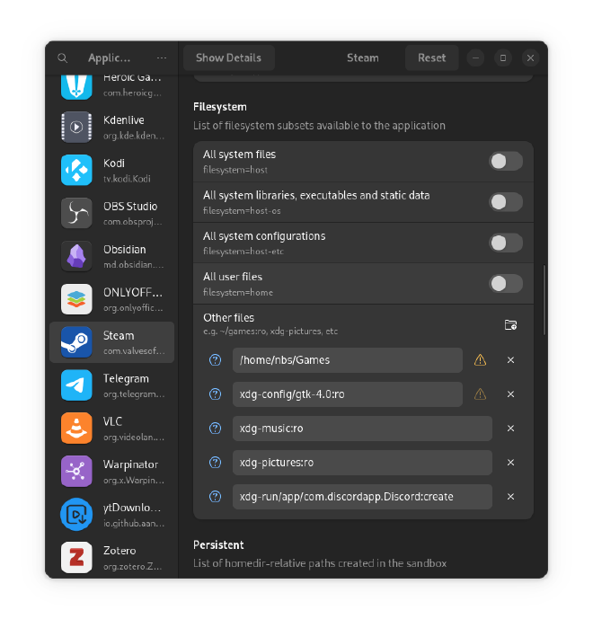Click the Other files row label
Viewport: 593px width, 628px height.
pos(228,318)
